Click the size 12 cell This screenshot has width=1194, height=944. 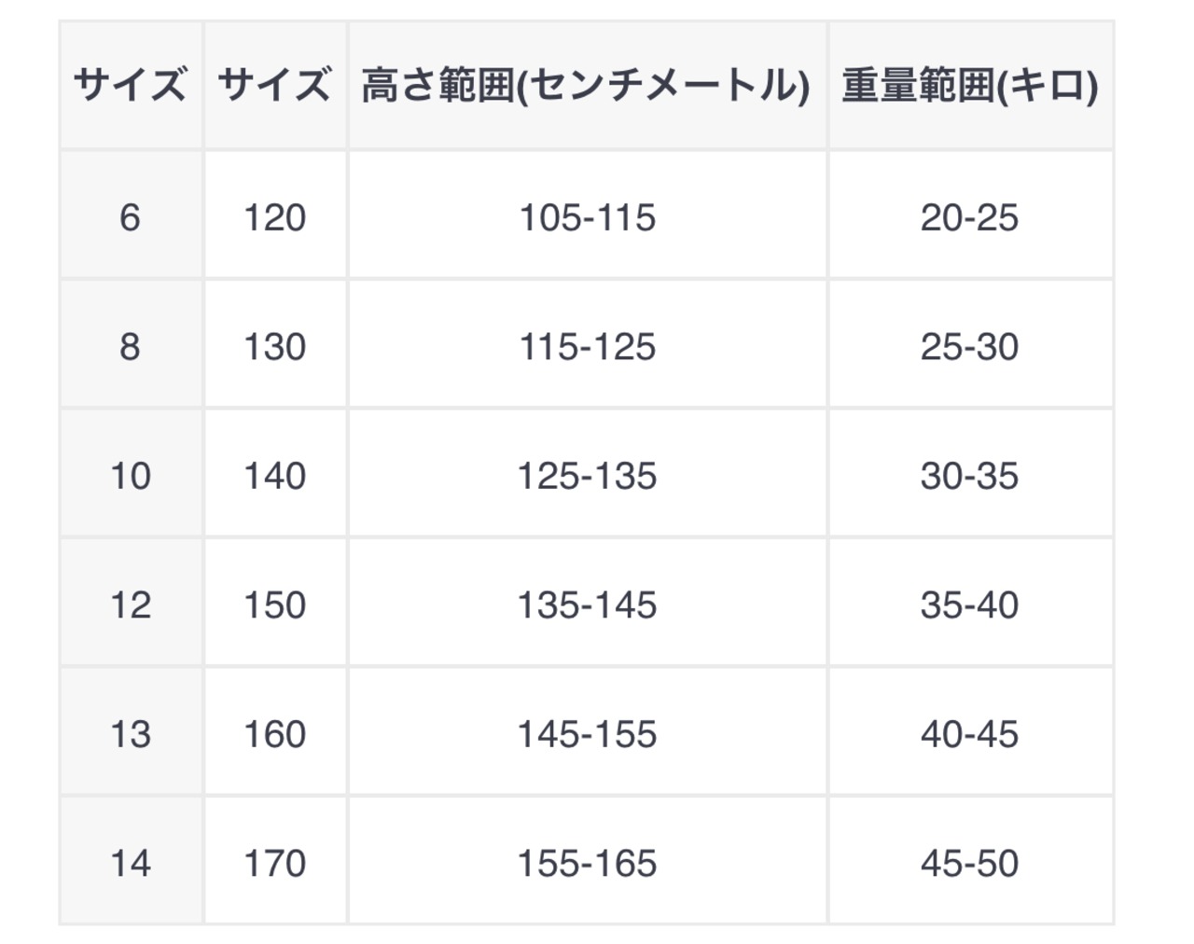[x=131, y=603]
